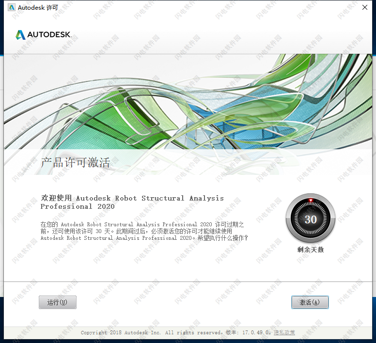Click the Autodesk title bar app icon
Image resolution: width=376 pixels, height=343 pixels.
point(11,7)
